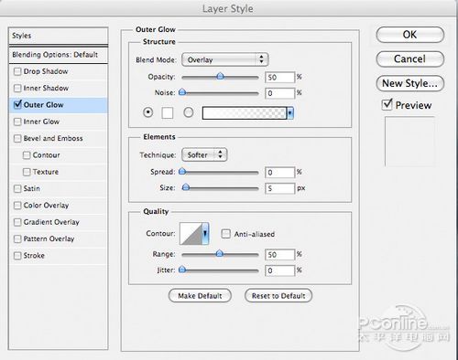
Task: Click the New Style... button
Action: tap(409, 83)
